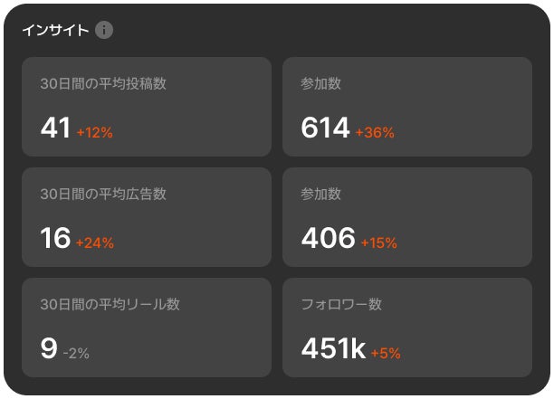
Task: Select the 406 participation value
Action: (x=328, y=238)
